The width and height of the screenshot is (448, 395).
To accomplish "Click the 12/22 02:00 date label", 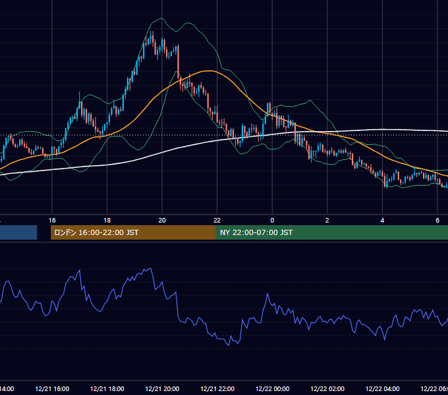I will (327, 388).
